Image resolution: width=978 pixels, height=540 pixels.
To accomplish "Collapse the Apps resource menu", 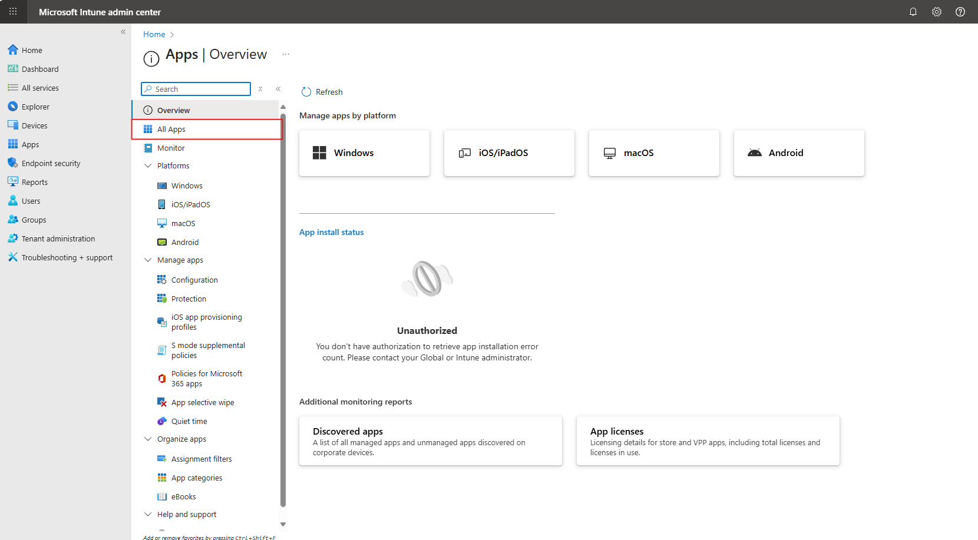I will [x=278, y=89].
